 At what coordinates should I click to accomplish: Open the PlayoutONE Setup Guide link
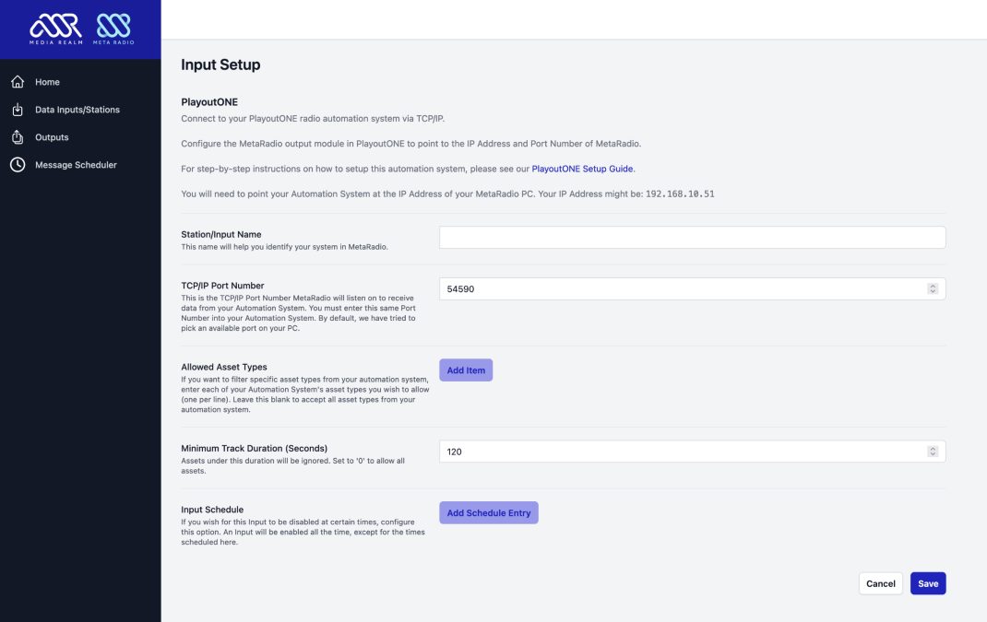coord(582,169)
